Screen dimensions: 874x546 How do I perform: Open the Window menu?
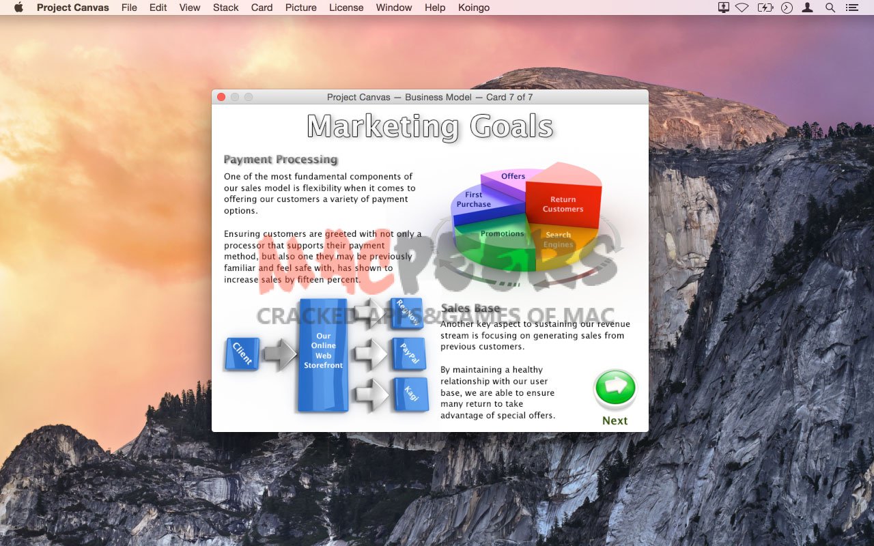[394, 8]
